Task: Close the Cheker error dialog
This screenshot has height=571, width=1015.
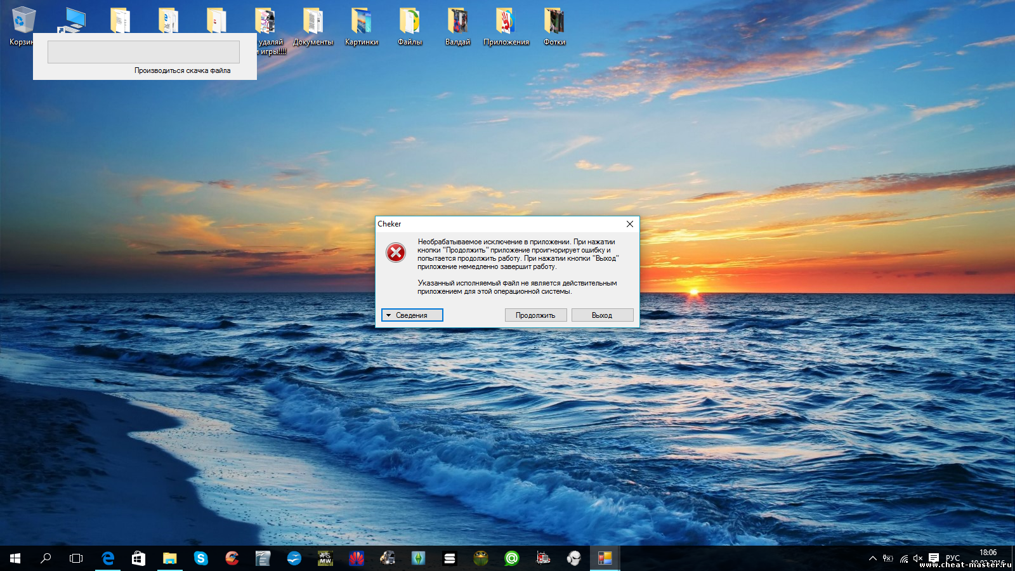Action: tap(629, 224)
